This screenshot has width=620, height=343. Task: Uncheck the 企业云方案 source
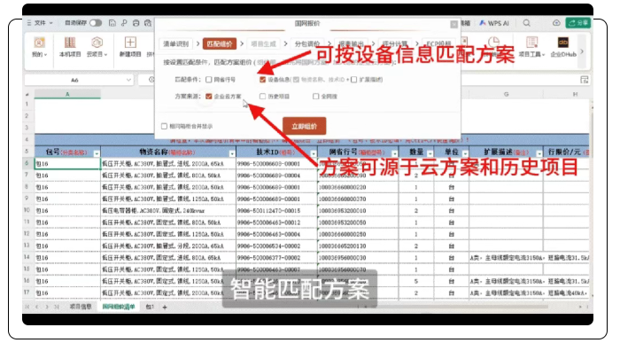click(x=209, y=96)
